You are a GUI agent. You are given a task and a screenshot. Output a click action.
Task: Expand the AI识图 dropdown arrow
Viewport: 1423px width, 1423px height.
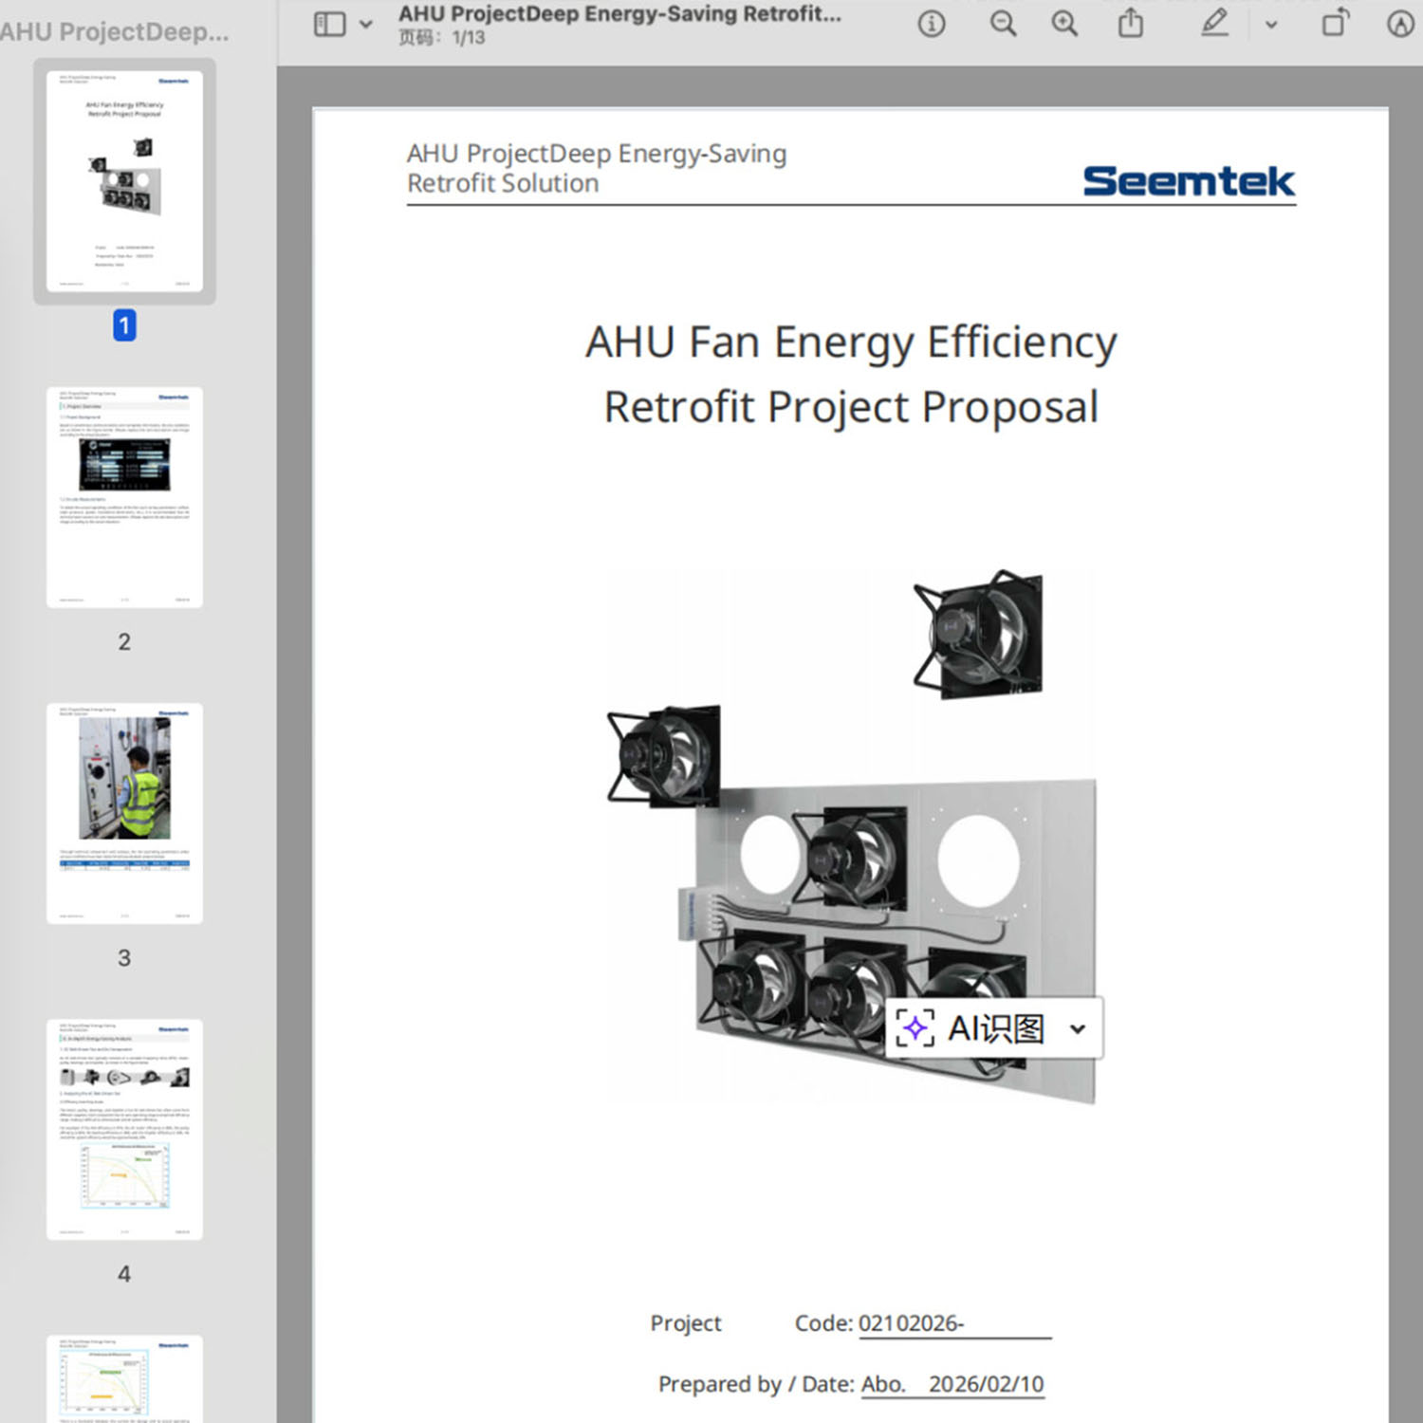click(x=1078, y=1029)
